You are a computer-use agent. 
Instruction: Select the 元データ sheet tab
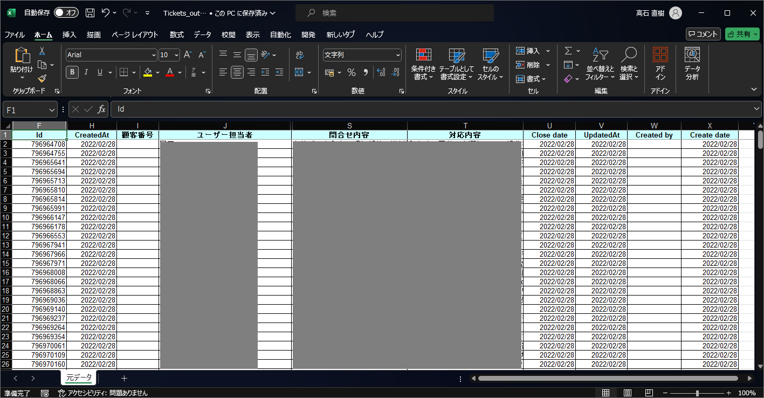pos(79,378)
